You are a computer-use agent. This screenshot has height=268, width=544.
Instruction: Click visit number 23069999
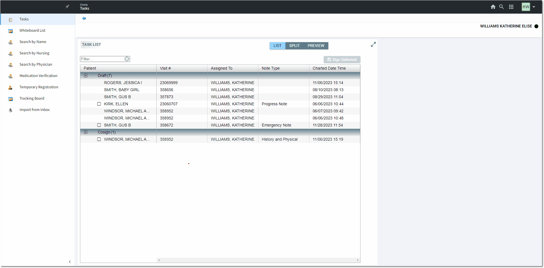169,83
